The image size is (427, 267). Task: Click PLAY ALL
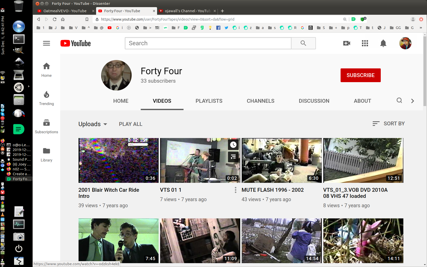(x=131, y=124)
